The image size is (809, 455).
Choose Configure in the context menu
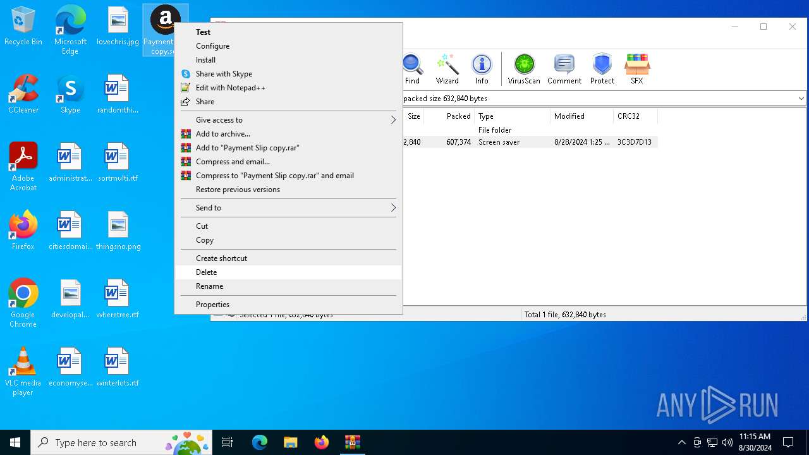click(288, 46)
